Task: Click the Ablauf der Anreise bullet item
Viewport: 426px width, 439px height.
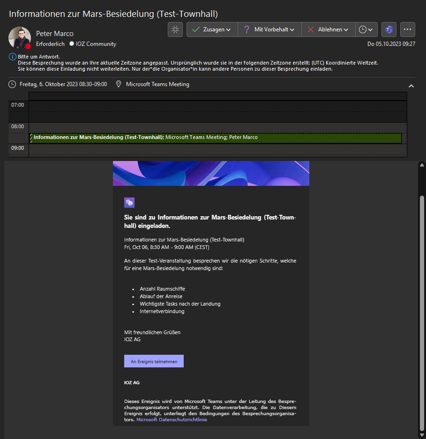Action: click(x=161, y=296)
